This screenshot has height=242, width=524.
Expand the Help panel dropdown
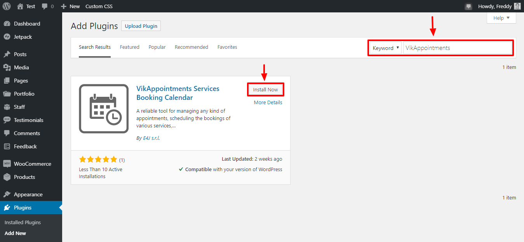[x=501, y=18]
